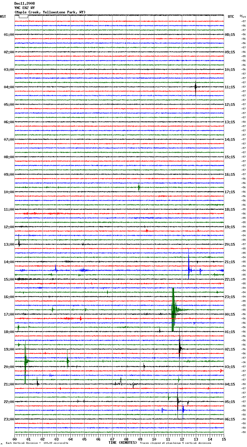Select the 08:00 MST time label
The width and height of the screenshot is (247, 447).
pyautogui.click(x=9, y=157)
